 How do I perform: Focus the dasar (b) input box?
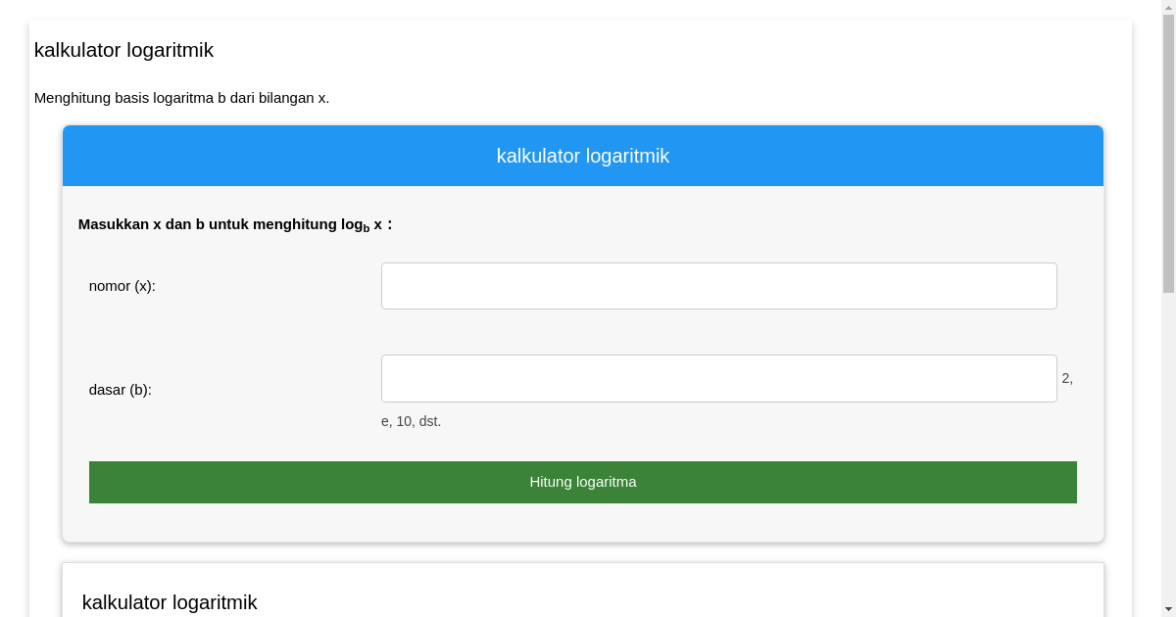coord(718,378)
